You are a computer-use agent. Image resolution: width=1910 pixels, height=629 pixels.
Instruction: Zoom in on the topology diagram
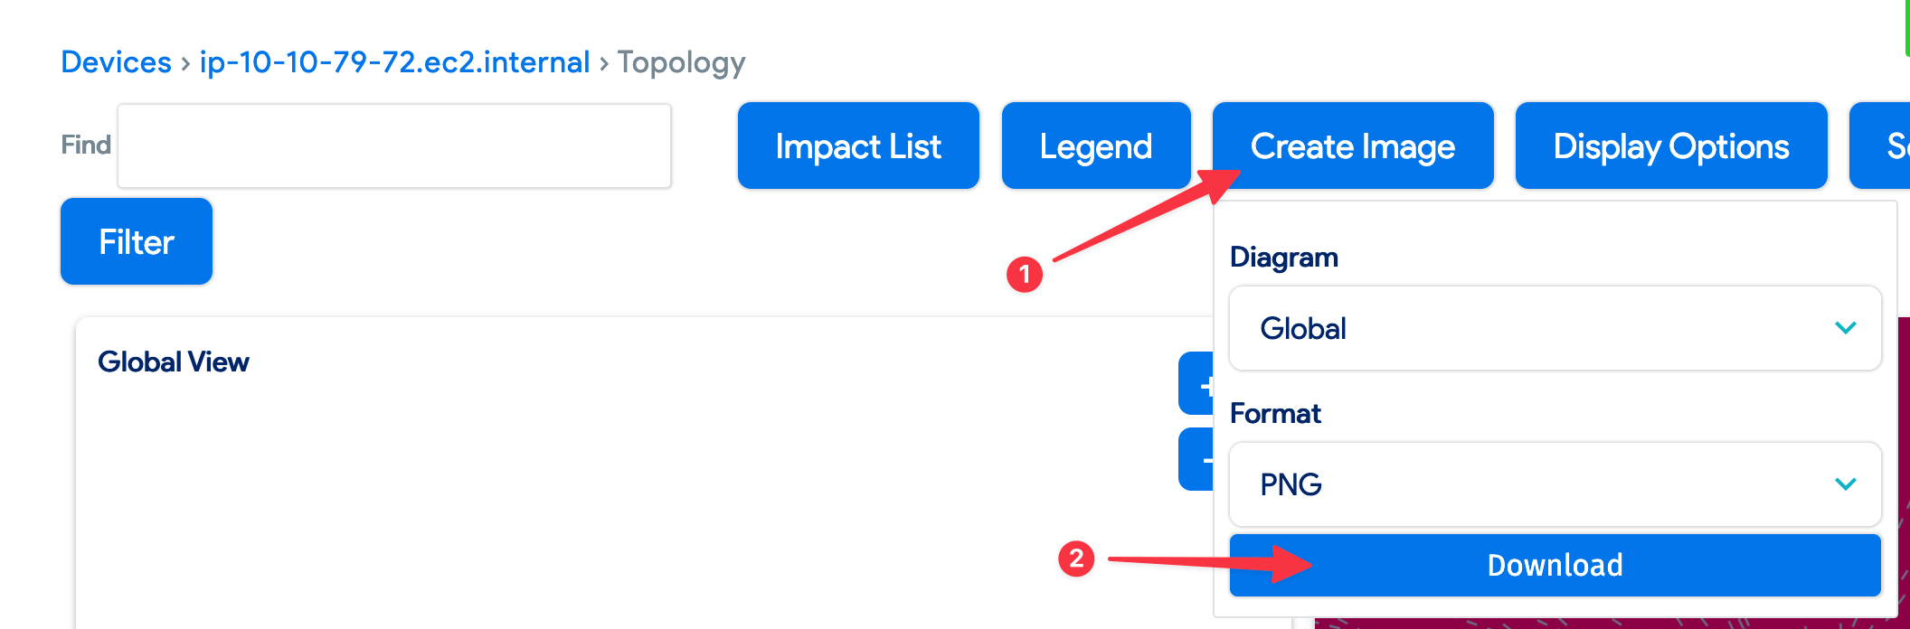click(x=1206, y=383)
